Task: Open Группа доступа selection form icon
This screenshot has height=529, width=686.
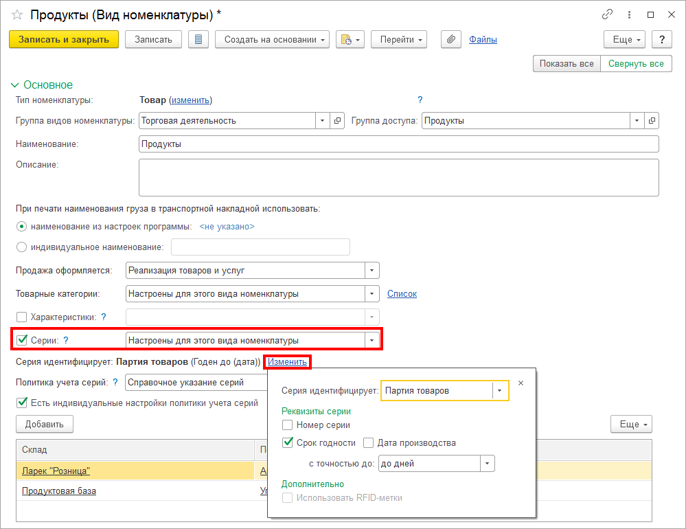Action: pos(652,121)
